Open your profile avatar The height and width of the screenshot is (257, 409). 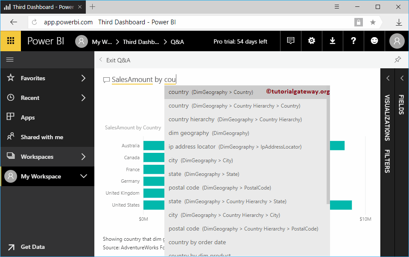tap(396, 41)
